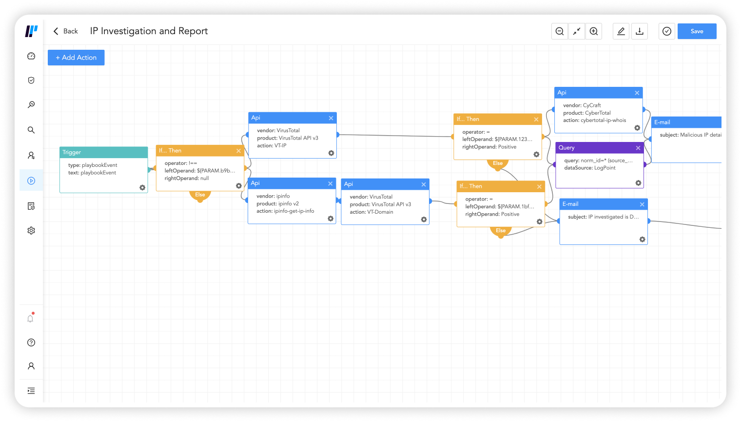The width and height of the screenshot is (741, 422).
Task: Delete the first If Then node with null operand
Action: 239,151
